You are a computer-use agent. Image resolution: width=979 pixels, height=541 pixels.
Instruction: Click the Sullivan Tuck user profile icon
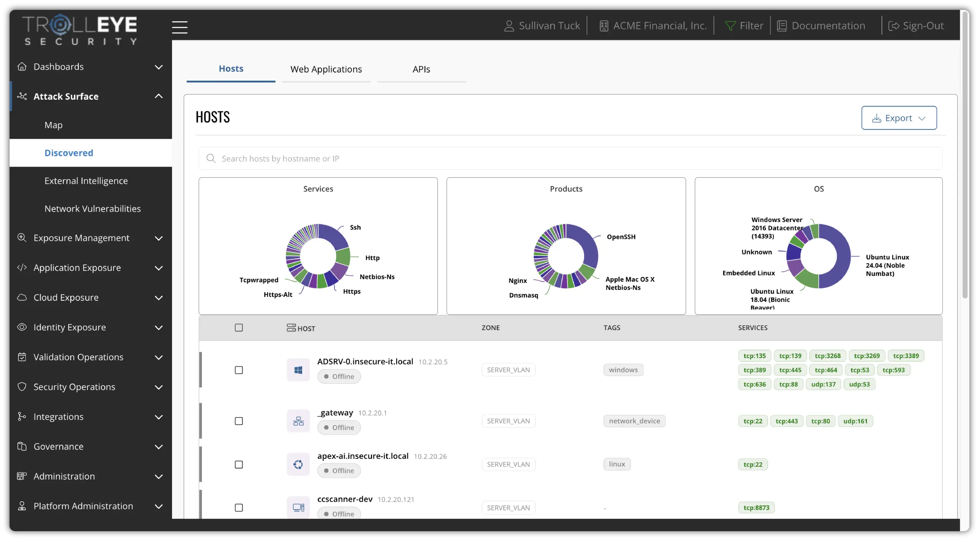[x=509, y=26]
